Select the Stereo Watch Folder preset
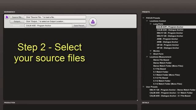Screen dimensions: 196x110 tap(162, 63)
